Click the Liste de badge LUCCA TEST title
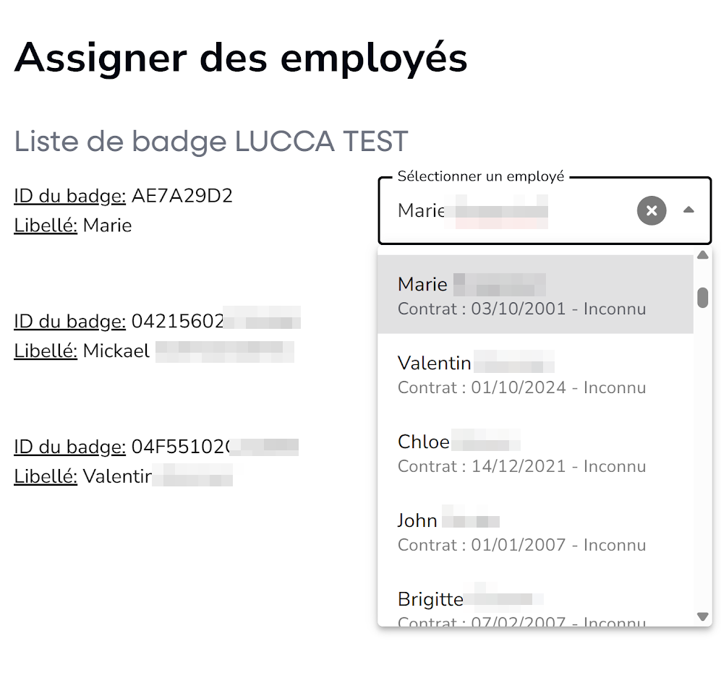Viewport: 721px width, 683px height. point(211,142)
